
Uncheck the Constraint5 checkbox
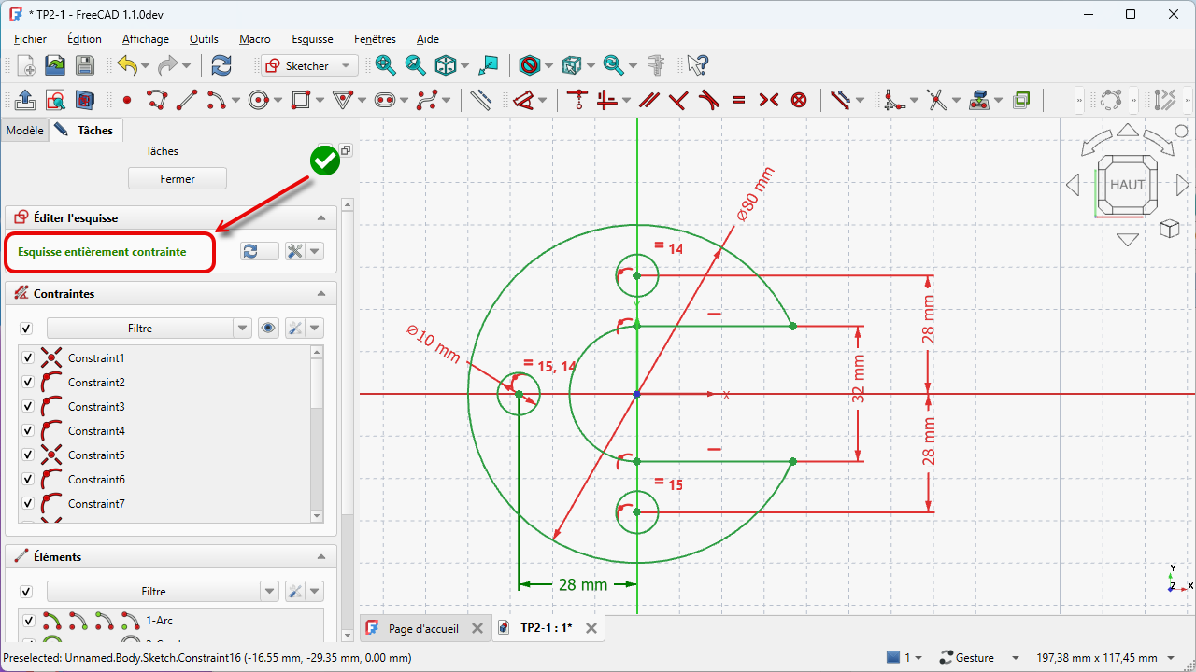[28, 455]
